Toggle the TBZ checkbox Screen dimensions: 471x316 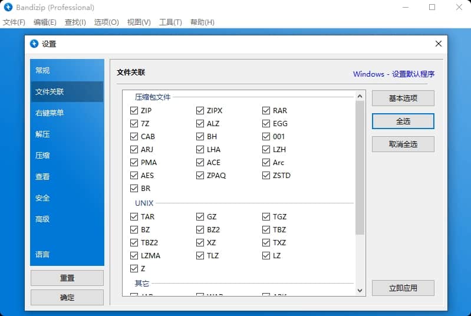(266, 229)
